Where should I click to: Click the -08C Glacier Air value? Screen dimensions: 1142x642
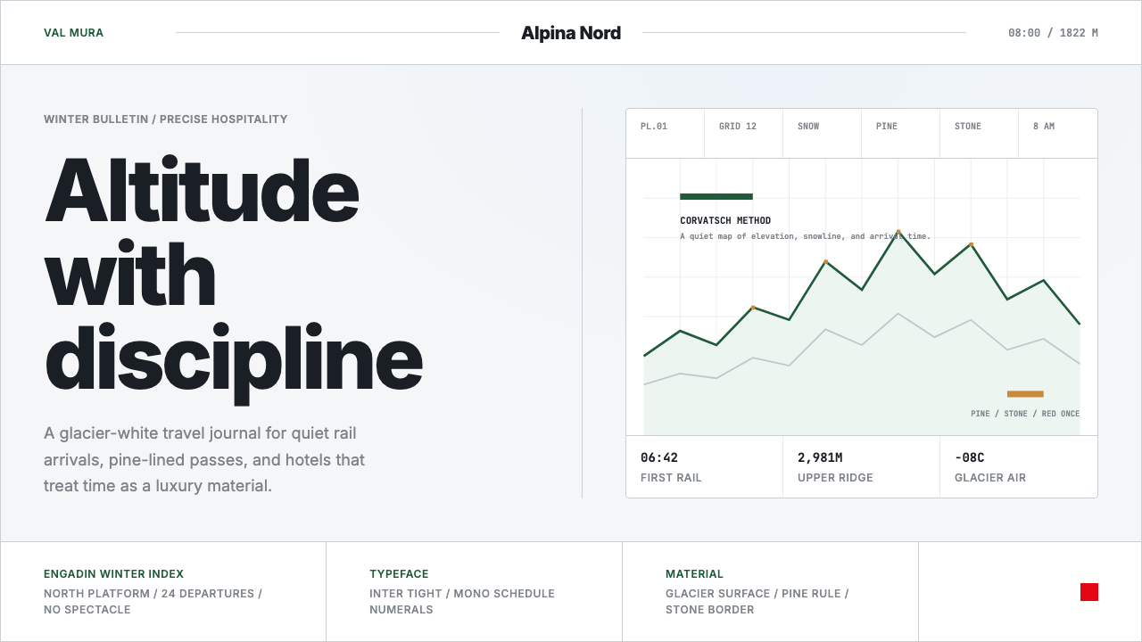tap(970, 457)
